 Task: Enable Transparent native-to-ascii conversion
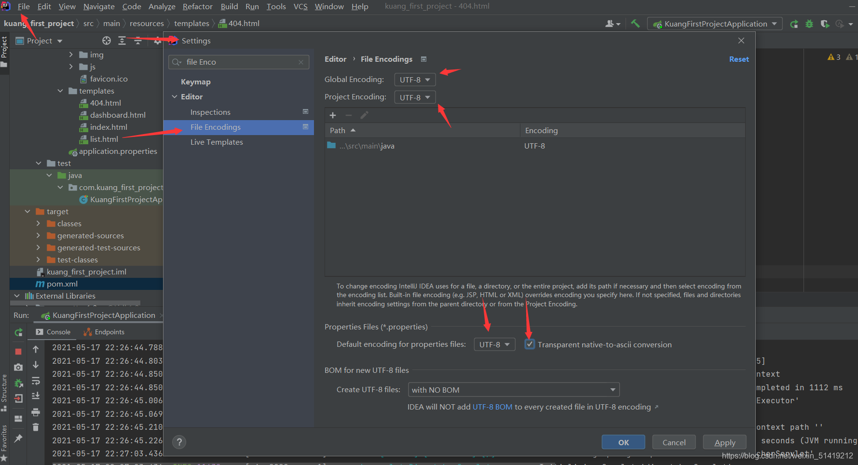point(530,344)
